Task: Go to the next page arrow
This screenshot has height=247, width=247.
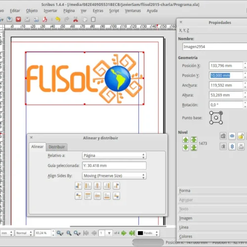Action: point(124,233)
